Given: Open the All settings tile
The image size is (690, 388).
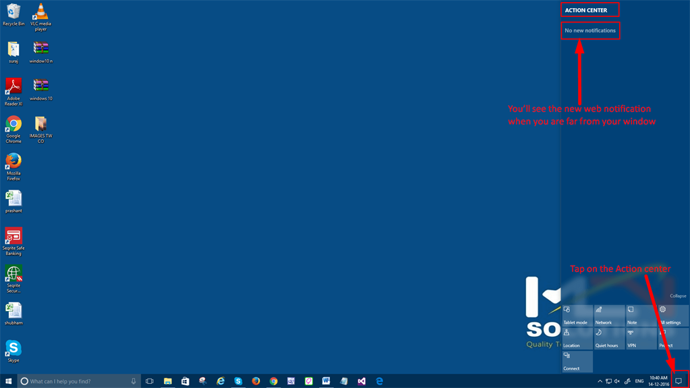Looking at the screenshot, I should (673, 315).
